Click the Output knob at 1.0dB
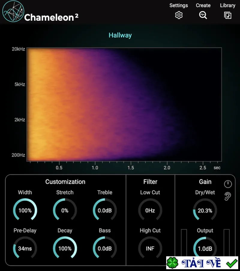This screenshot has height=271, width=240. pos(205,247)
